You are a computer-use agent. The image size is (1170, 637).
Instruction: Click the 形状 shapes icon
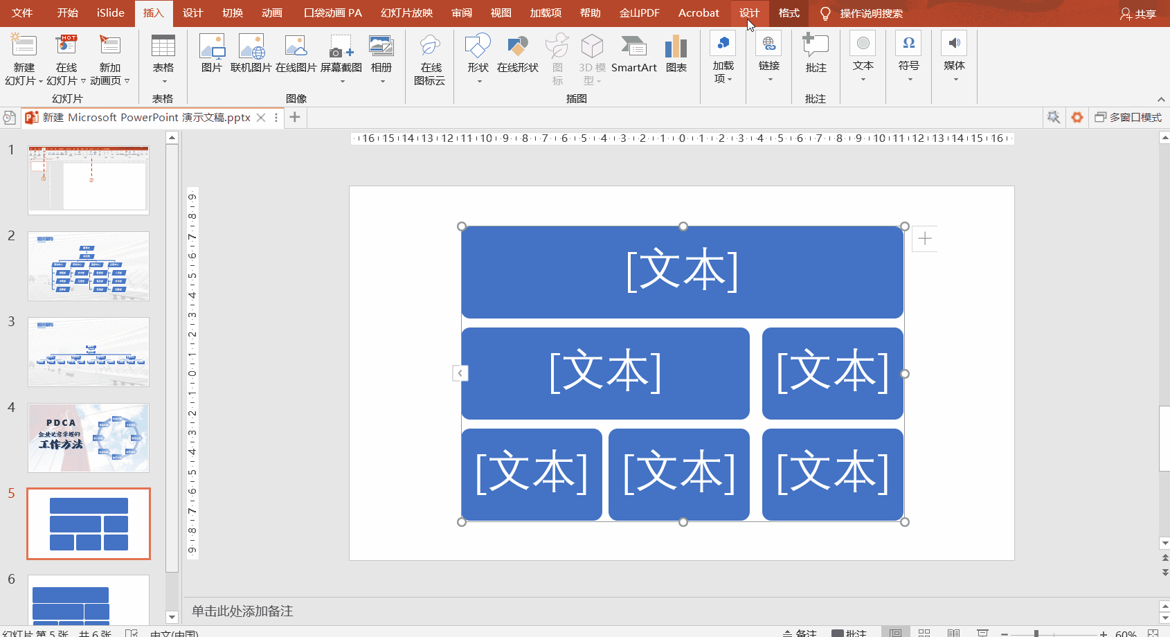[x=478, y=46]
